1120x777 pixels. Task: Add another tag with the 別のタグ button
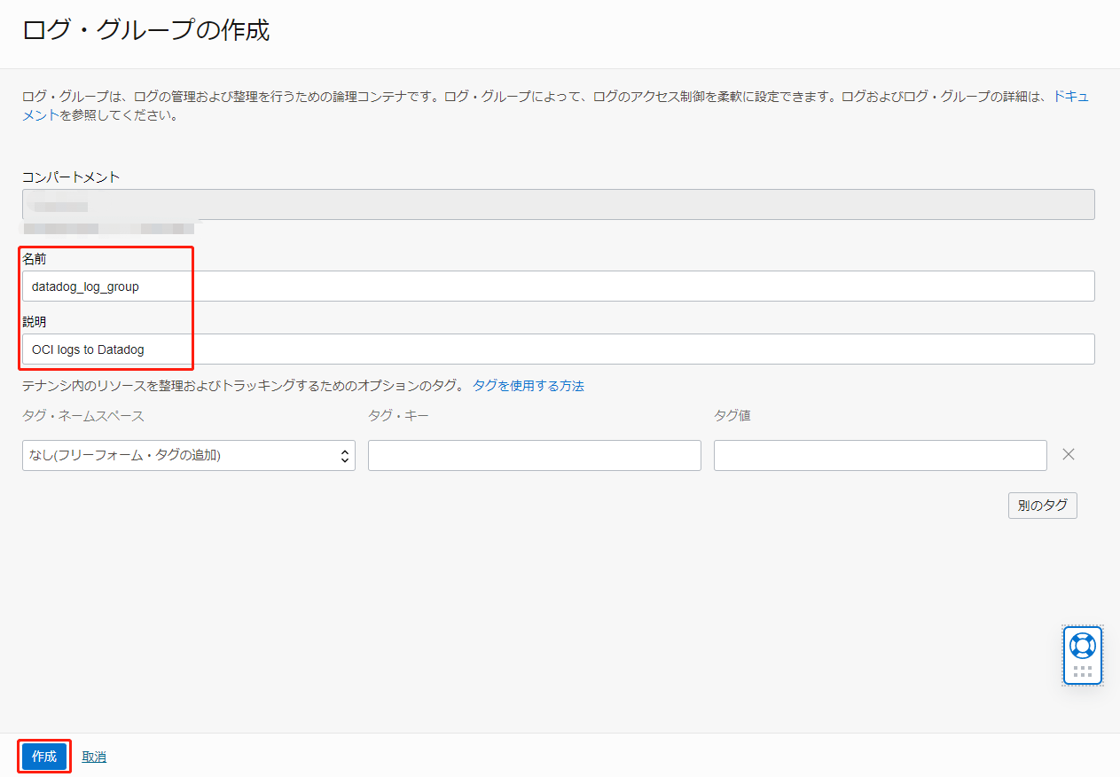[1042, 506]
